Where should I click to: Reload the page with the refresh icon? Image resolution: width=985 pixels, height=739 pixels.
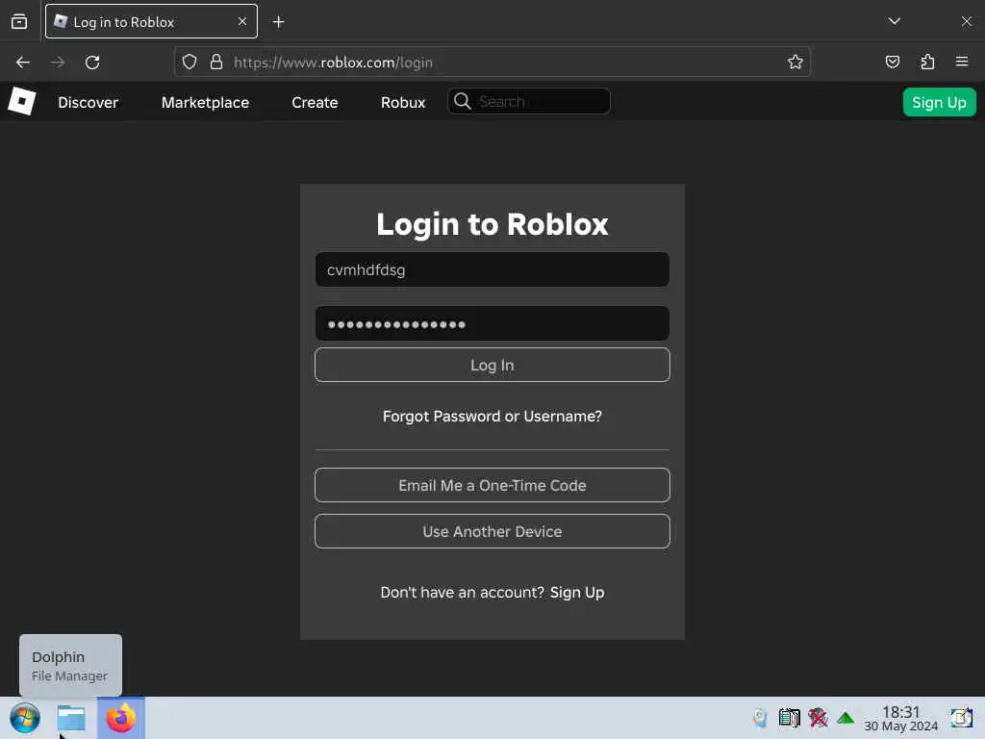92,63
